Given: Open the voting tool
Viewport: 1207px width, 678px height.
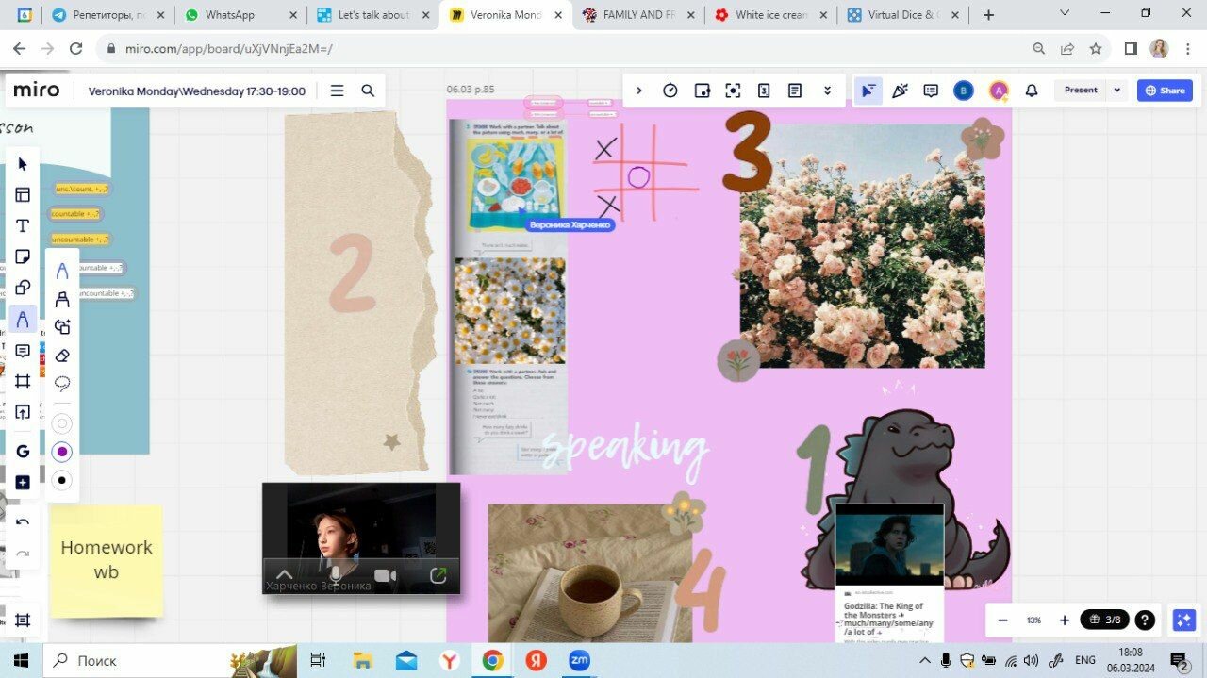Looking at the screenshot, I should 702,91.
